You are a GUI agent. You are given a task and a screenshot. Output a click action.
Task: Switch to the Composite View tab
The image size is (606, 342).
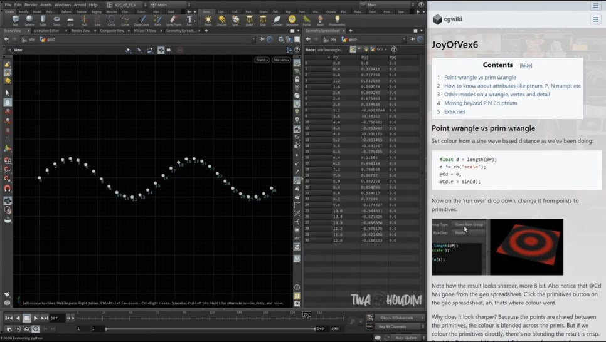(x=112, y=31)
